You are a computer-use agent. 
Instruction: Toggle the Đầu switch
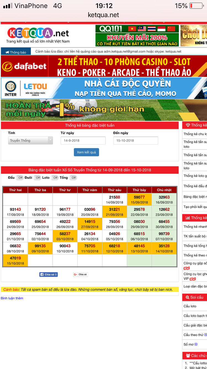coord(19,178)
